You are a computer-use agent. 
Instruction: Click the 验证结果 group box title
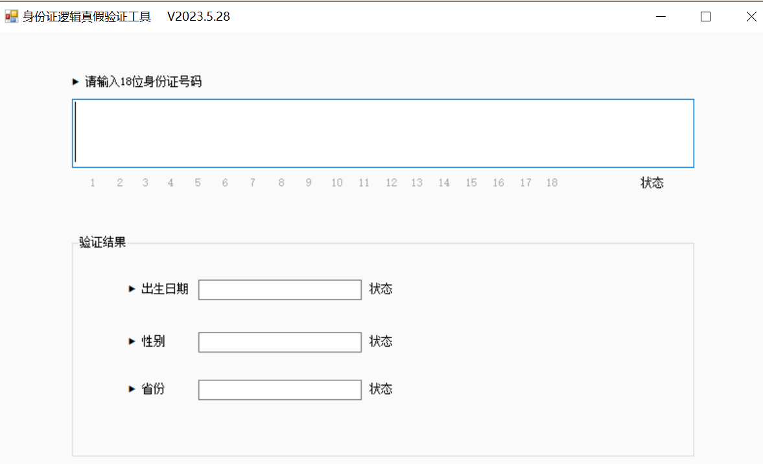[102, 243]
